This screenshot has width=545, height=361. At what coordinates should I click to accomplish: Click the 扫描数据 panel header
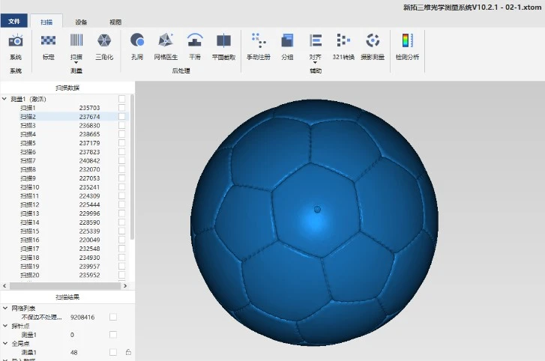point(67,88)
